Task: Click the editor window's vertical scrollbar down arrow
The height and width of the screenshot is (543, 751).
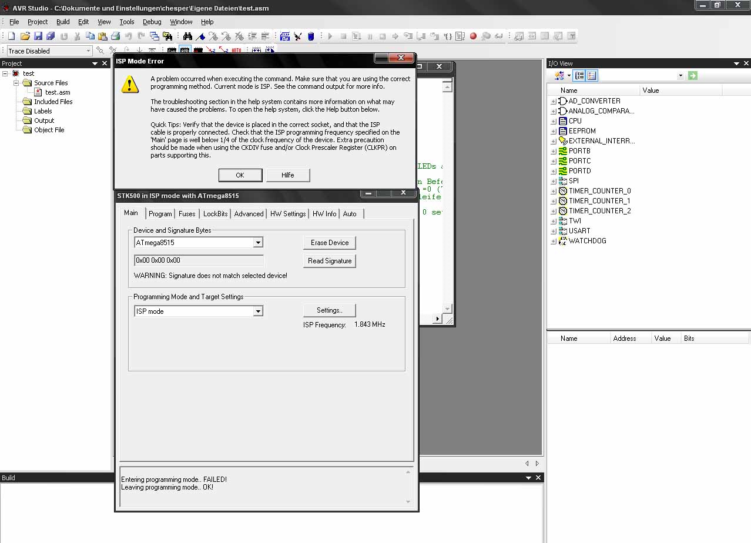Action: 447,309
